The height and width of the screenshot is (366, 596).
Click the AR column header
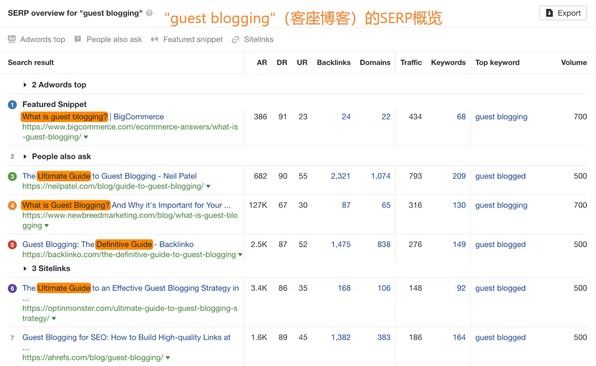click(262, 62)
